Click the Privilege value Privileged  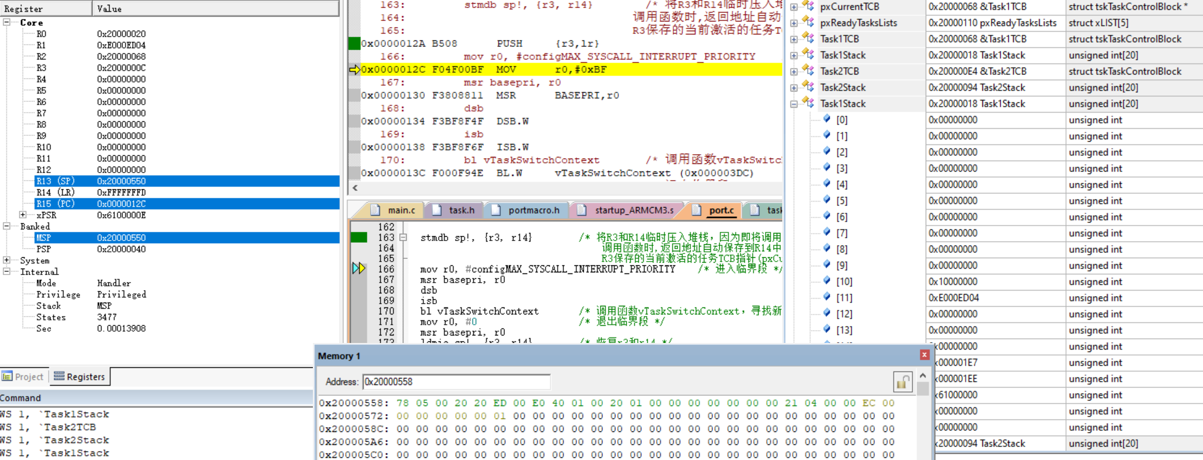121,294
